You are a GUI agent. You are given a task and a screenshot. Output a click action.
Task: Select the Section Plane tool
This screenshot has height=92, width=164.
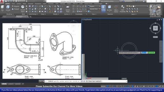tap(68, 9)
